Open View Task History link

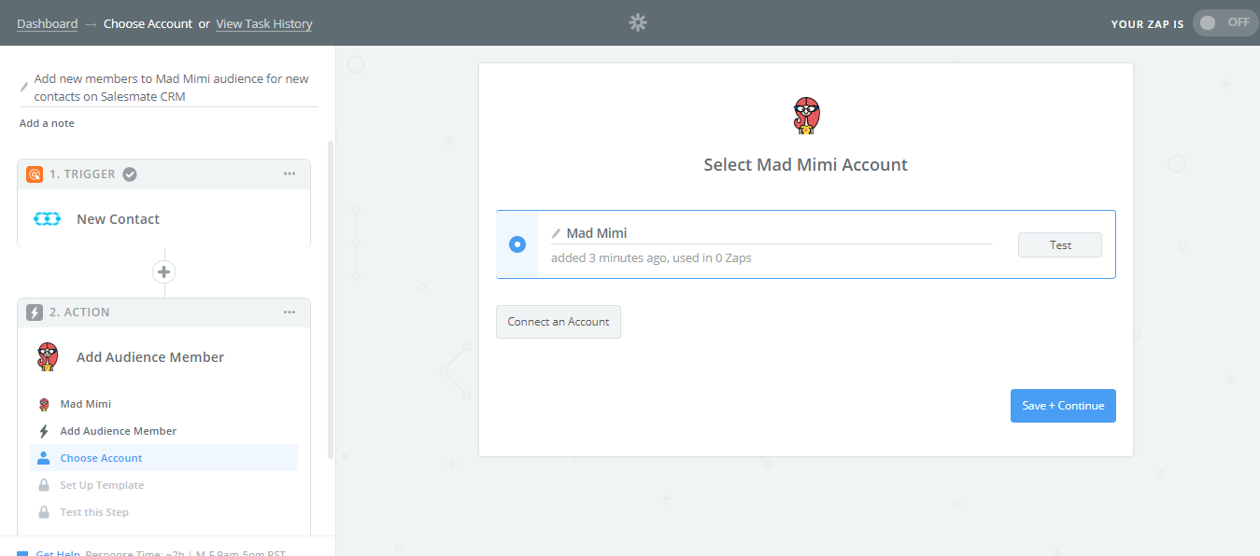[x=264, y=23]
